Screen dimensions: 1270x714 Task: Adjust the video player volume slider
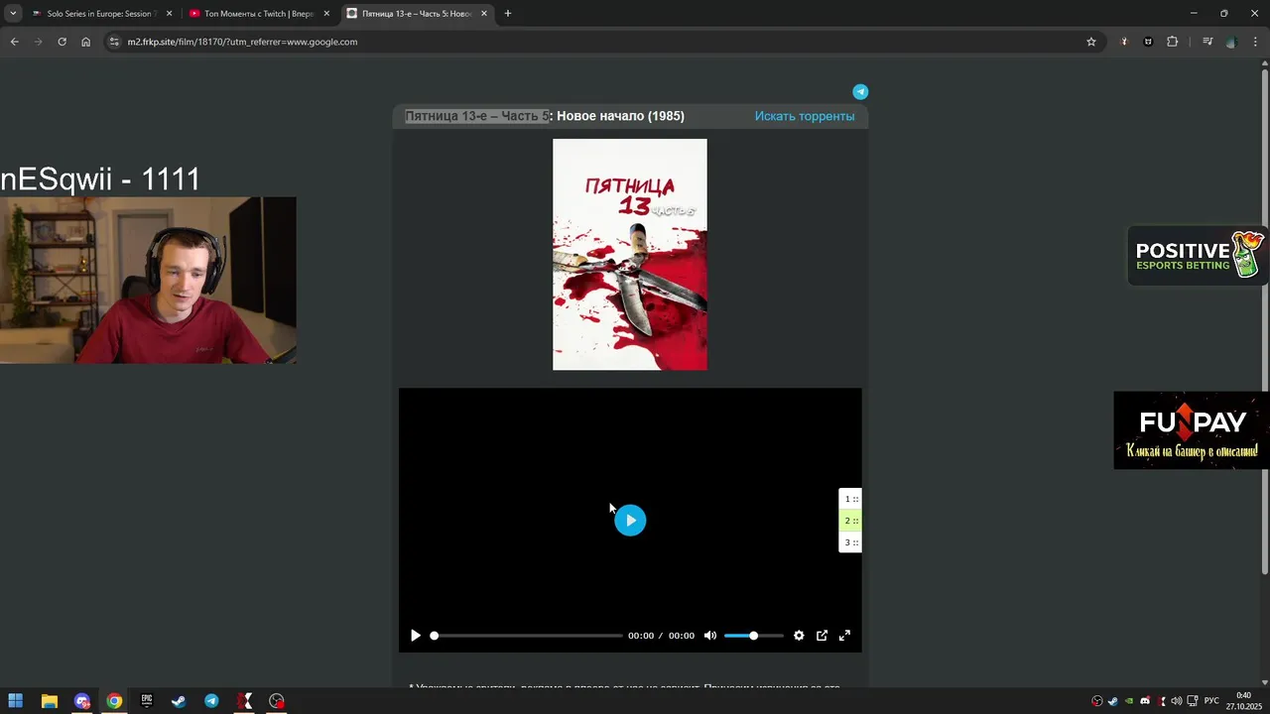[x=753, y=636]
